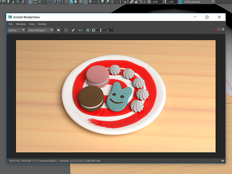Click the snapshot camera icon in status bar
The height and width of the screenshot is (174, 232).
(x=222, y=161)
